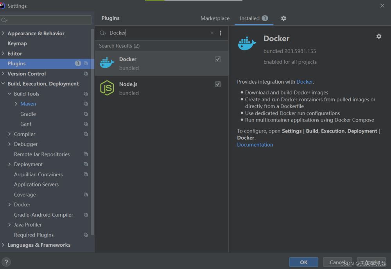Collapse the Build Tools node
Viewport: 391px width, 269px height.
9,94
